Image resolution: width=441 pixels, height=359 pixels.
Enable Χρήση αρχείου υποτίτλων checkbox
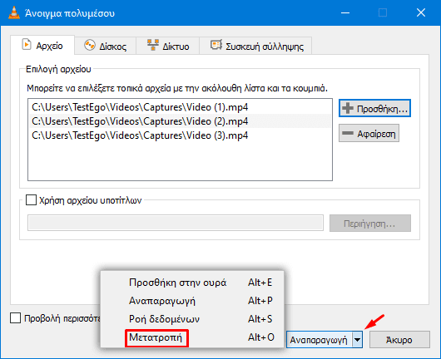(31, 200)
